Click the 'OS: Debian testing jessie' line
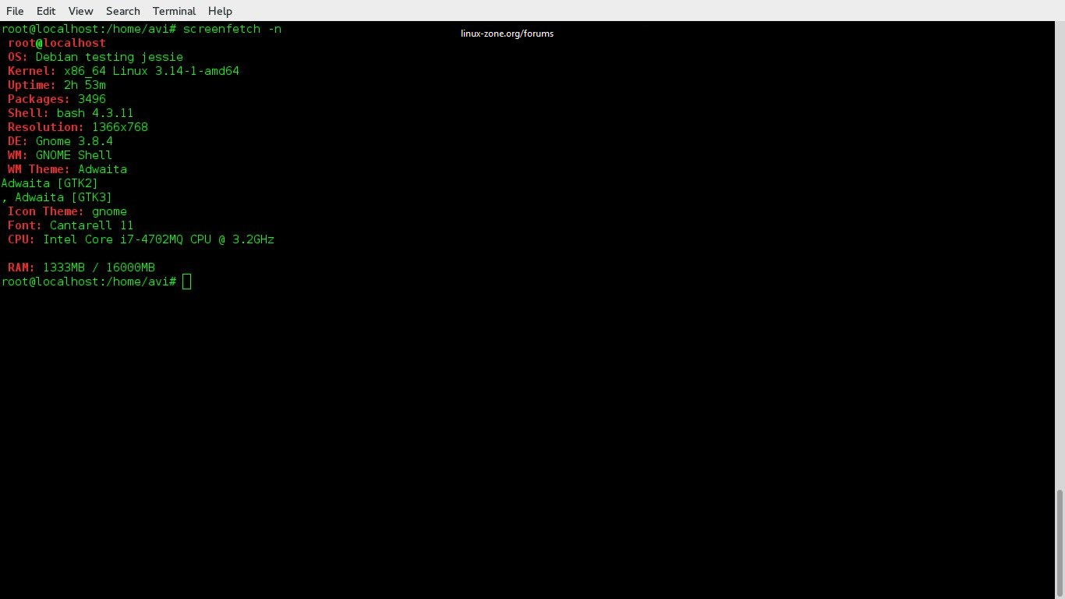 pos(95,57)
